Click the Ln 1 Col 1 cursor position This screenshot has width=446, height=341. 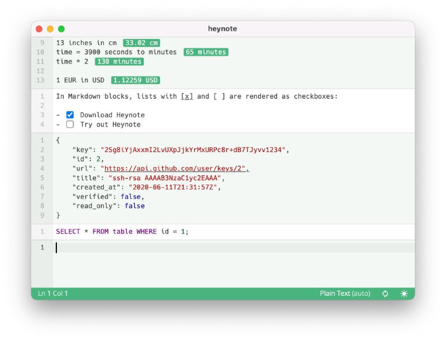(x=53, y=294)
